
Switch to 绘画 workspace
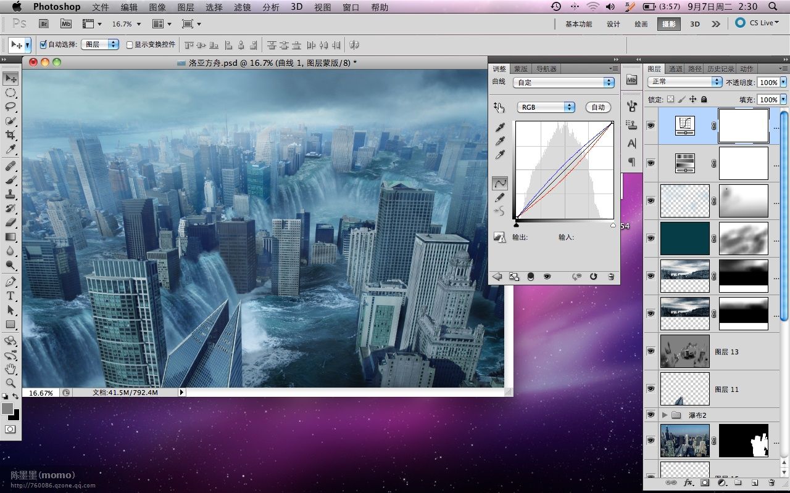point(641,24)
